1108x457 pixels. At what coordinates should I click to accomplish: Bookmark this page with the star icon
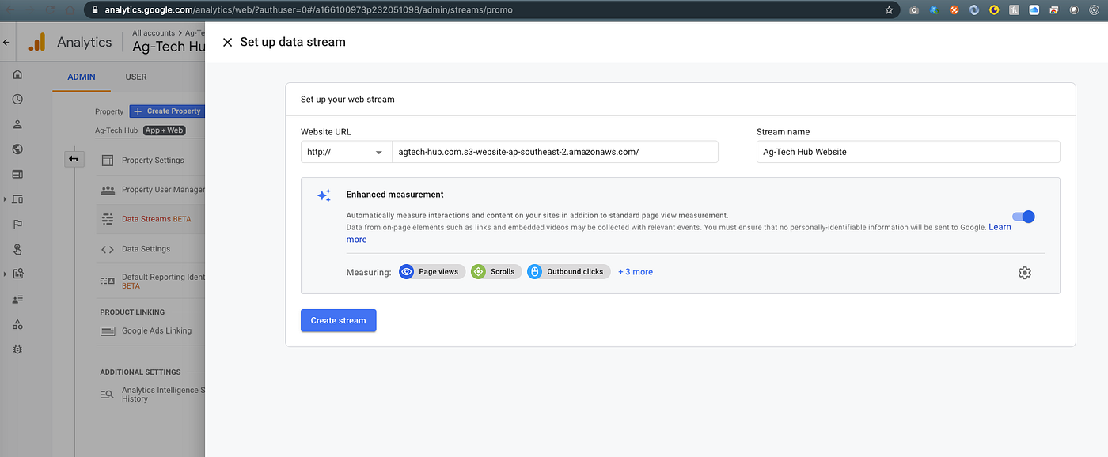889,10
